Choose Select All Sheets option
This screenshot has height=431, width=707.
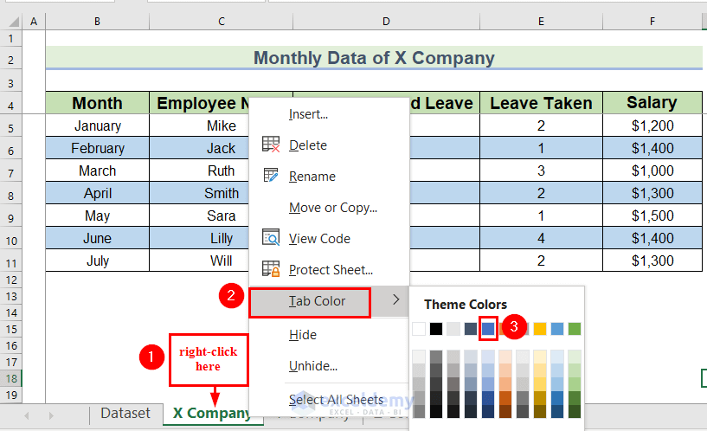click(336, 399)
